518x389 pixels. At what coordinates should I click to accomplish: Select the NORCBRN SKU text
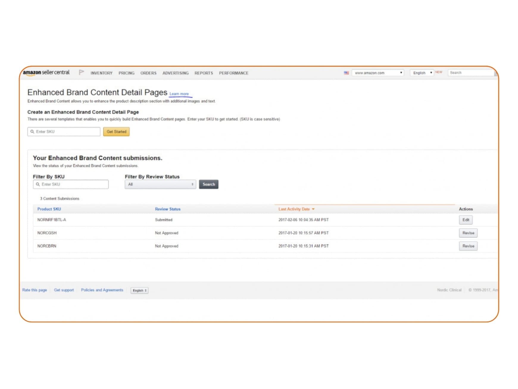click(x=47, y=246)
